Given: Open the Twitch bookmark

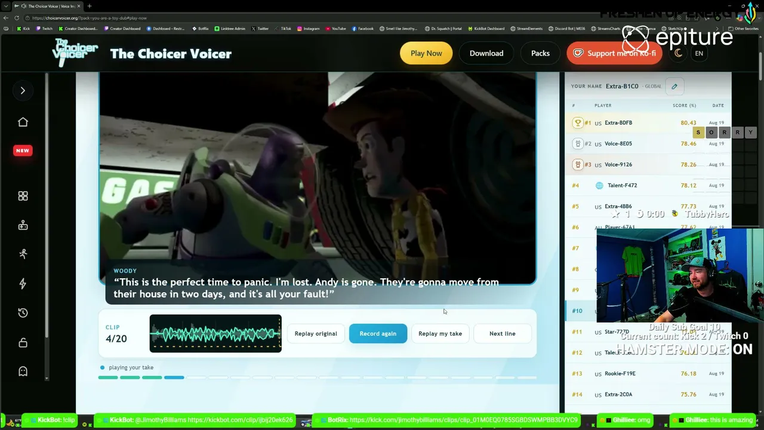Looking at the screenshot, I should (44, 29).
